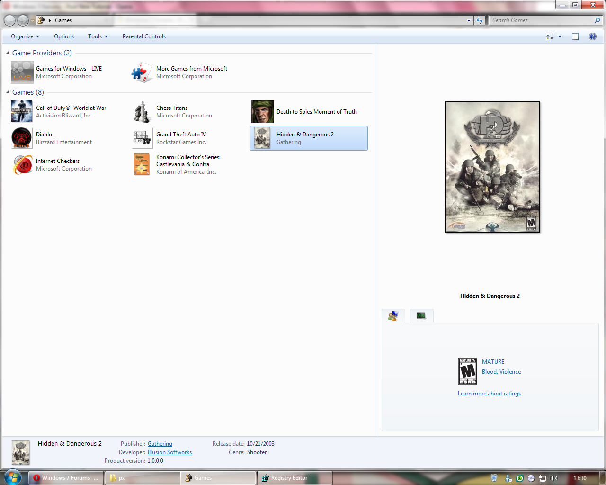This screenshot has height=485, width=606.
Task: Focus the Search Games input box
Action: click(x=540, y=20)
